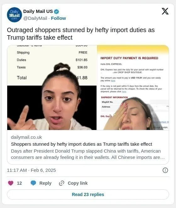The height and width of the screenshot is (208, 176).
Task: Follow the @DailyMail account
Action: (x=58, y=18)
